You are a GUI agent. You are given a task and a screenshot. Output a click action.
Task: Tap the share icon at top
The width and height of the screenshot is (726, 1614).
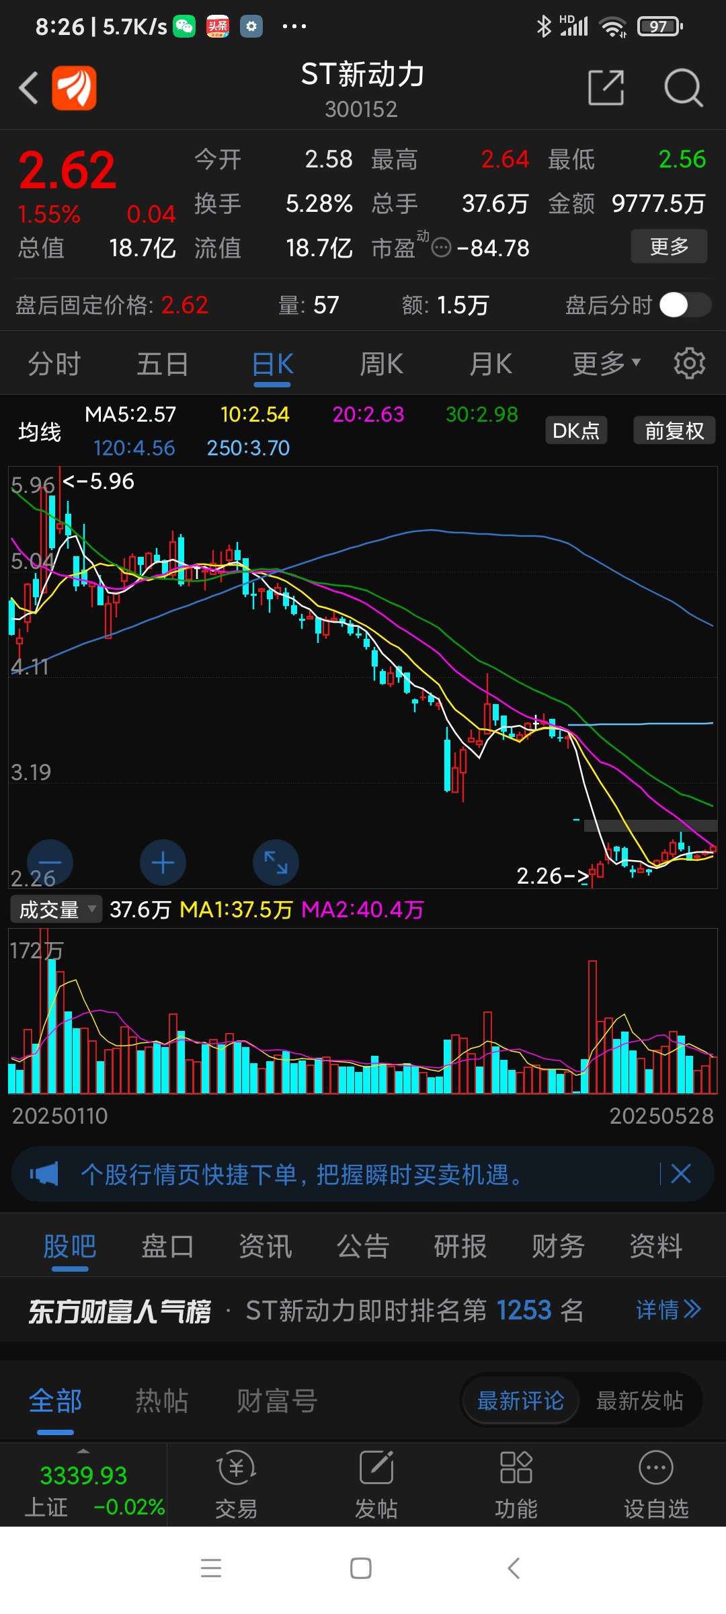[x=606, y=87]
